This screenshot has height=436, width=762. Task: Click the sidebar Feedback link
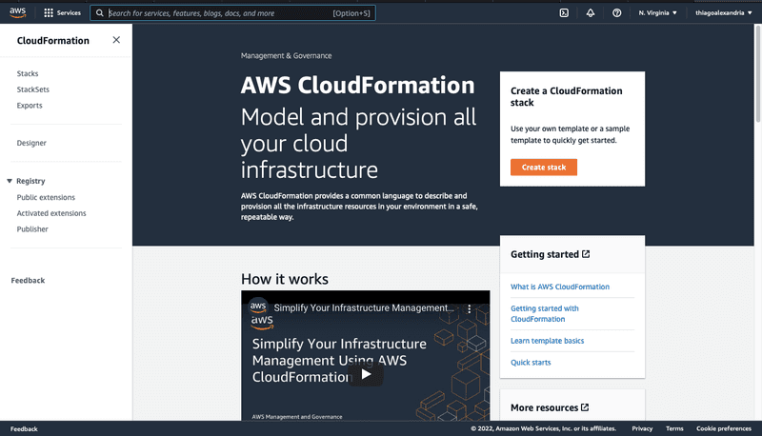click(x=28, y=280)
